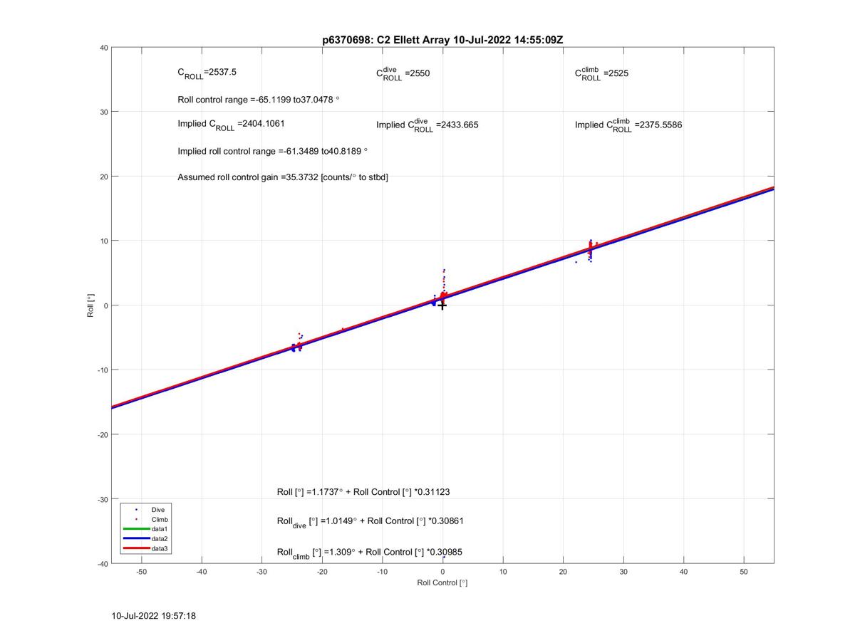This screenshot has height=633, width=855.
Task: Click the y-axis label 'Roll [°]'
Action: click(91, 305)
